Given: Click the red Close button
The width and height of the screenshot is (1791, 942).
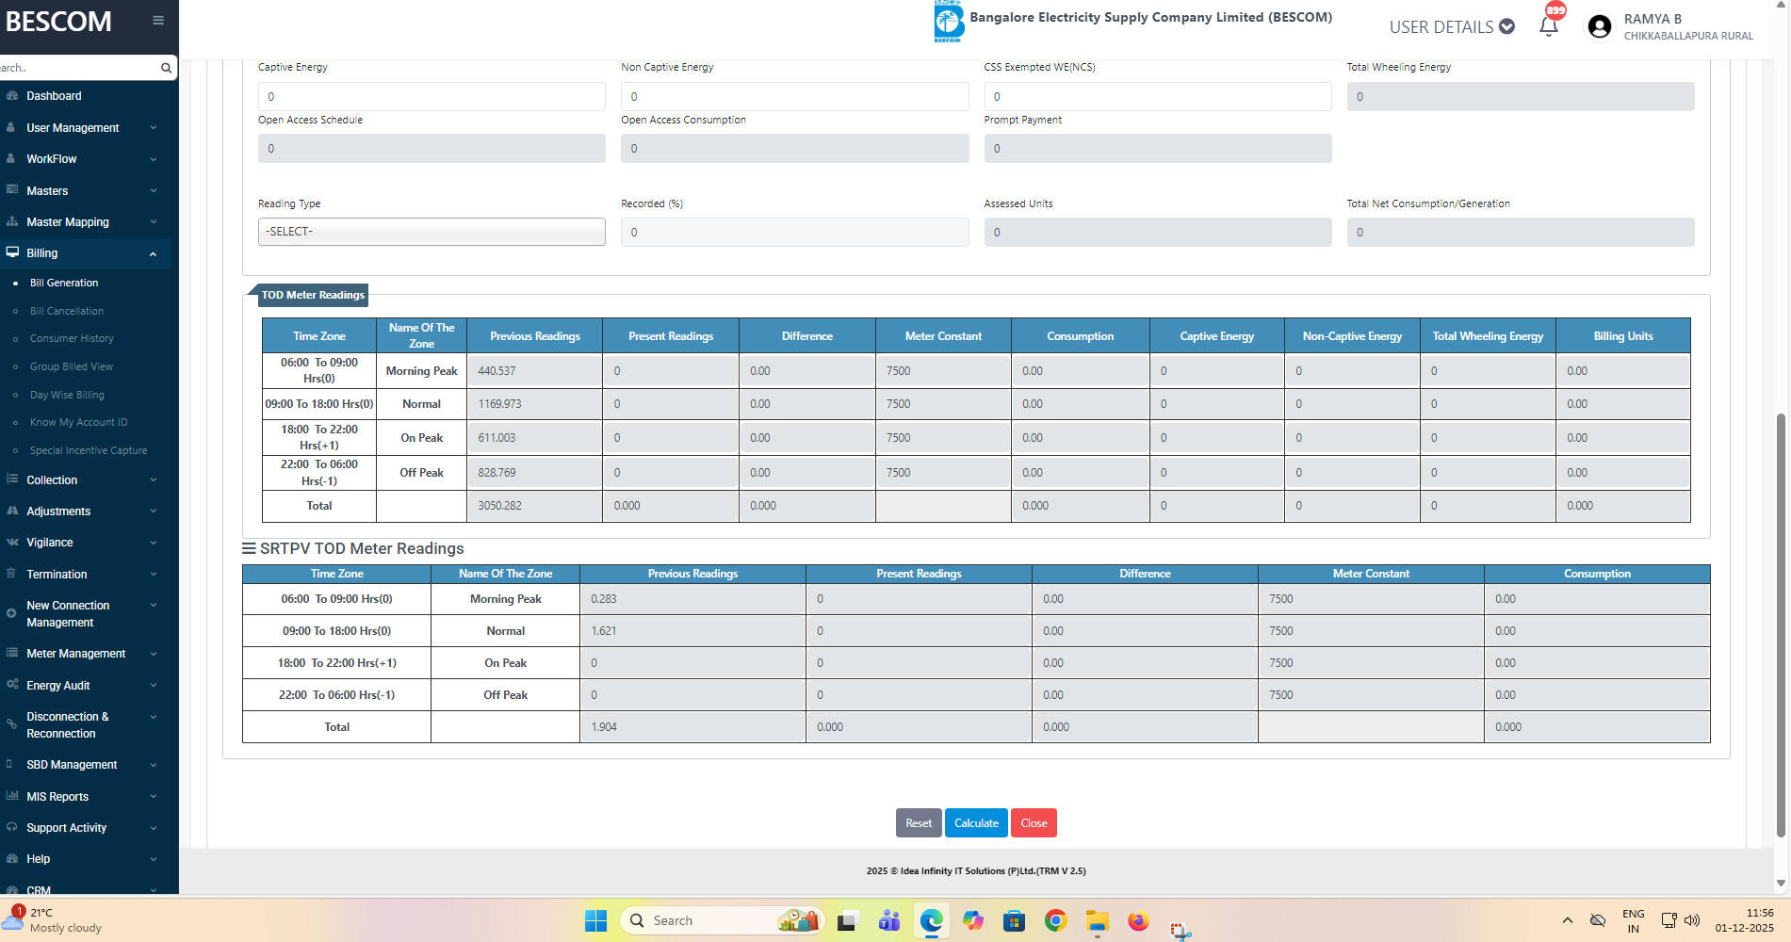Looking at the screenshot, I should point(1034,823).
